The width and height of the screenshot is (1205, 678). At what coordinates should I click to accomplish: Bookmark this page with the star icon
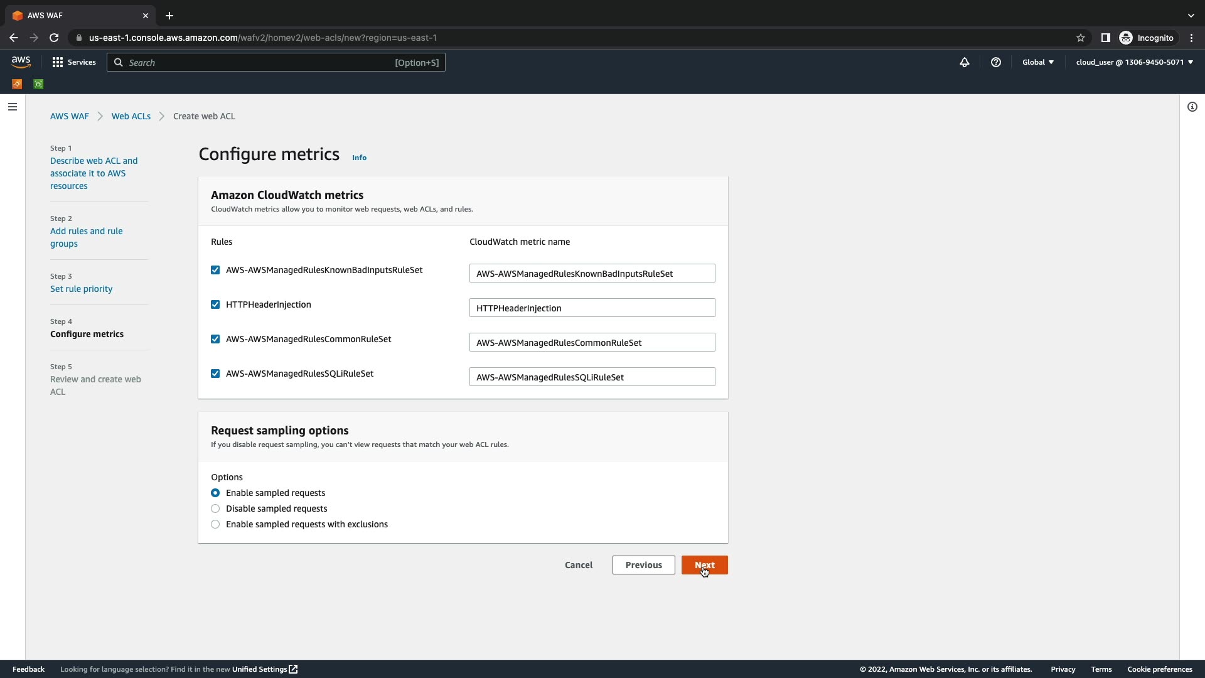point(1080,38)
